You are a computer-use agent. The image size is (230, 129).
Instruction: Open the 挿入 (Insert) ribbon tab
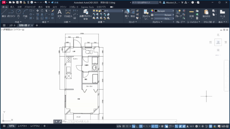(x=12, y=7)
